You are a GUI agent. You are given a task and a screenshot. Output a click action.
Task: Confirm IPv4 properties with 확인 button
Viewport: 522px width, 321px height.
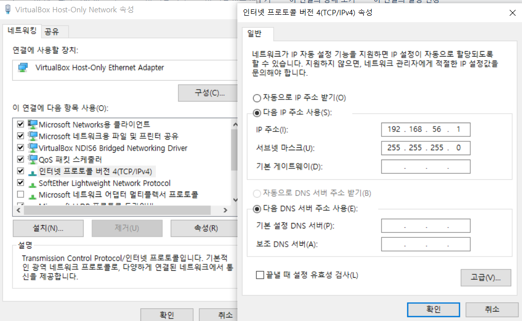(x=433, y=309)
